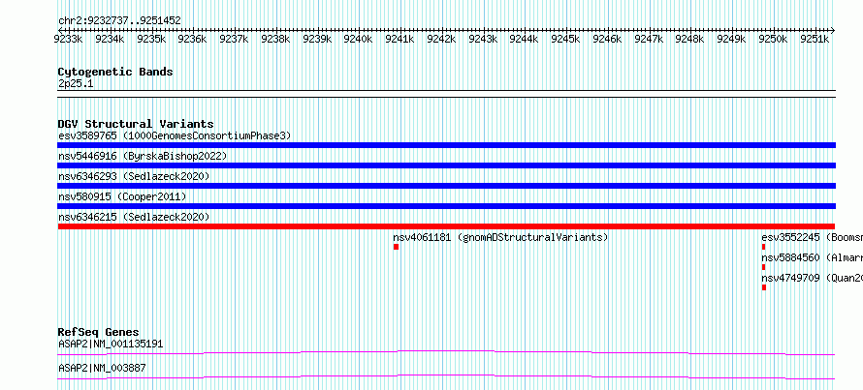The image size is (863, 390).
Task: Click the nsv580915 blue variant bar
Action: coord(446,206)
